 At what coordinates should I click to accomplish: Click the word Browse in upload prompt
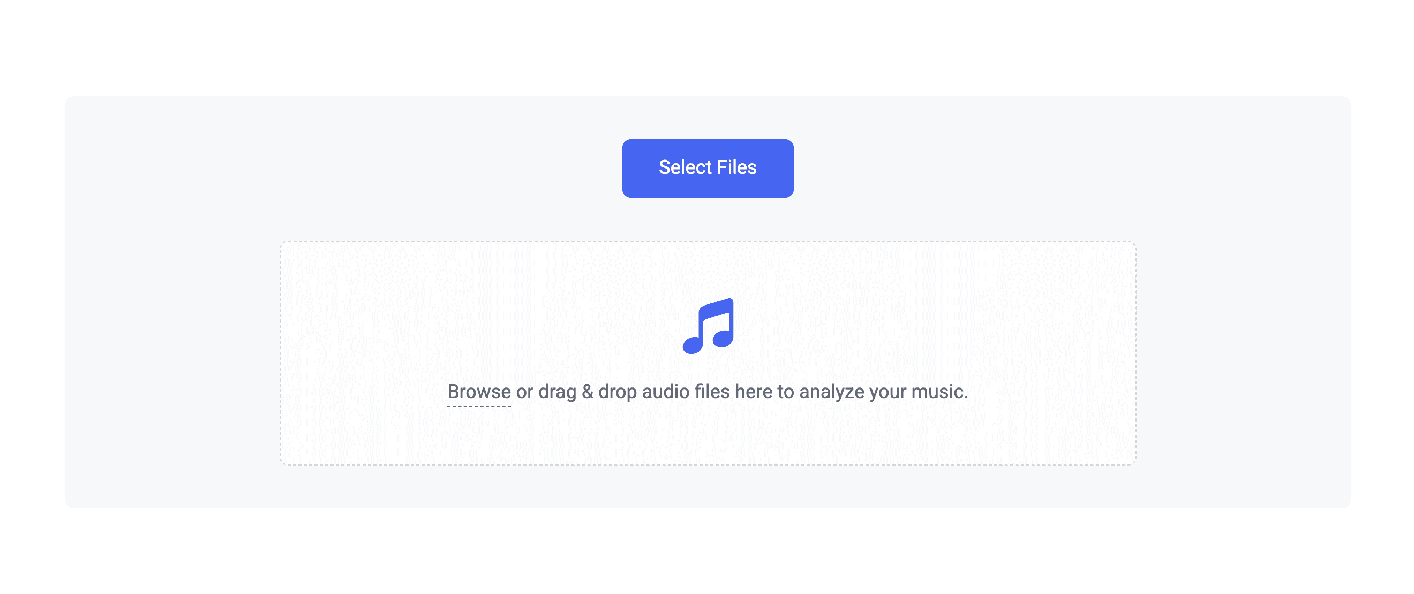point(479,392)
